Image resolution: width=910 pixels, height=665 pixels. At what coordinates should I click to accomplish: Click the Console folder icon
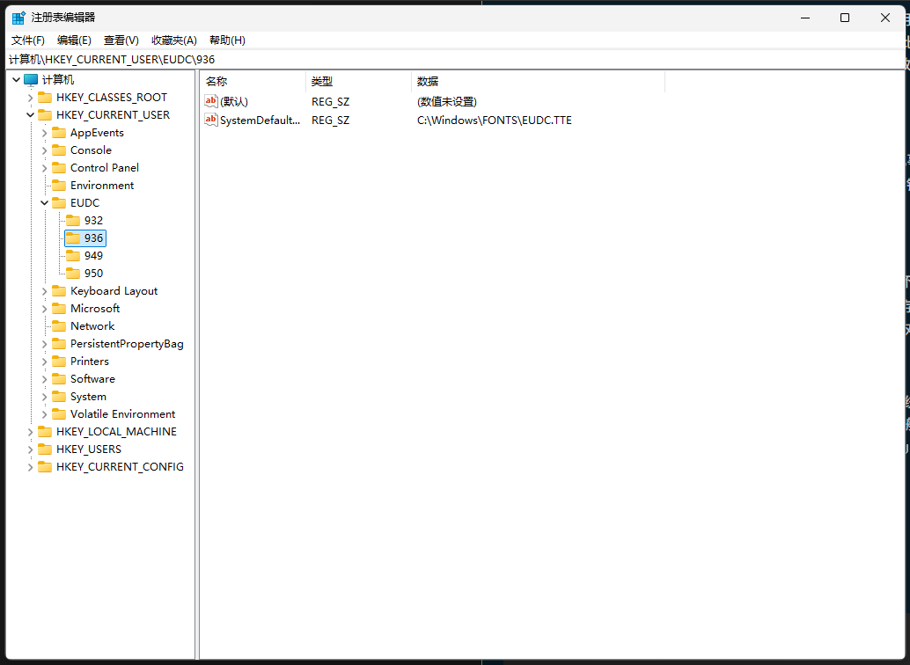pos(59,150)
